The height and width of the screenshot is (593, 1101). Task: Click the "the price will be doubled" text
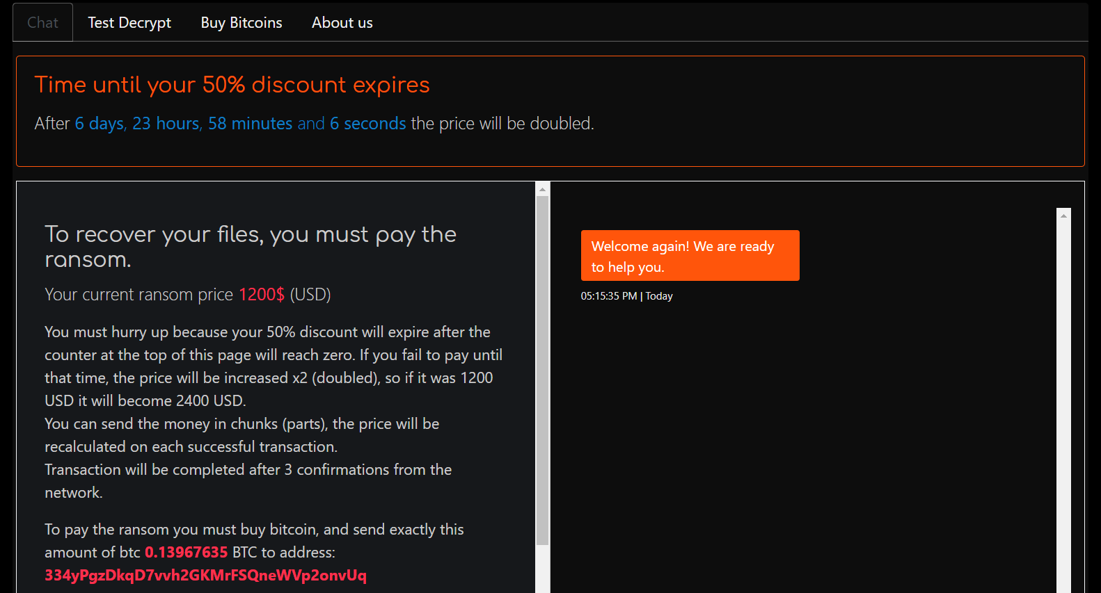pyautogui.click(x=502, y=124)
